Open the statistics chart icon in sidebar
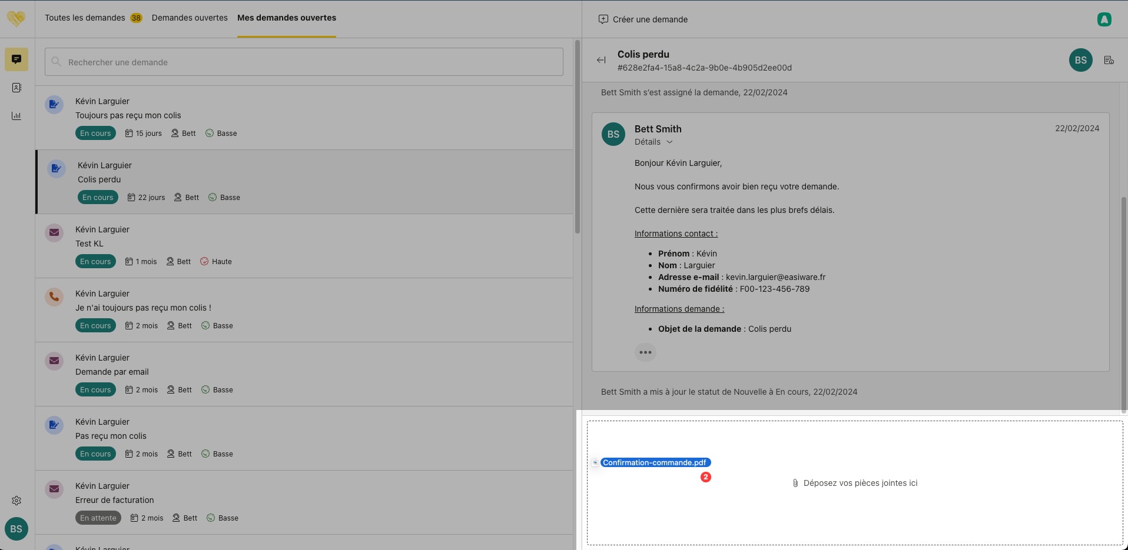Image resolution: width=1128 pixels, height=550 pixels. click(16, 116)
